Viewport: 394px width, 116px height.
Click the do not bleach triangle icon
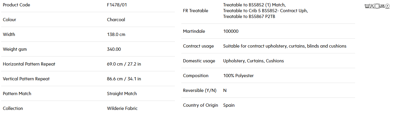pyautogui.click(x=372, y=6)
